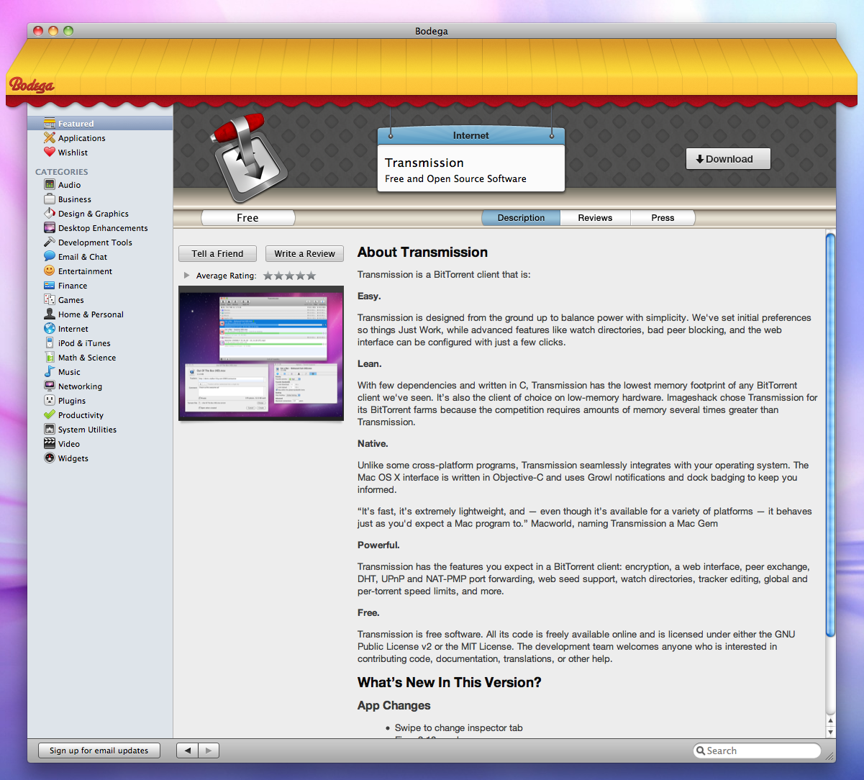Click the Widgets category icon
The width and height of the screenshot is (864, 780).
click(x=50, y=458)
